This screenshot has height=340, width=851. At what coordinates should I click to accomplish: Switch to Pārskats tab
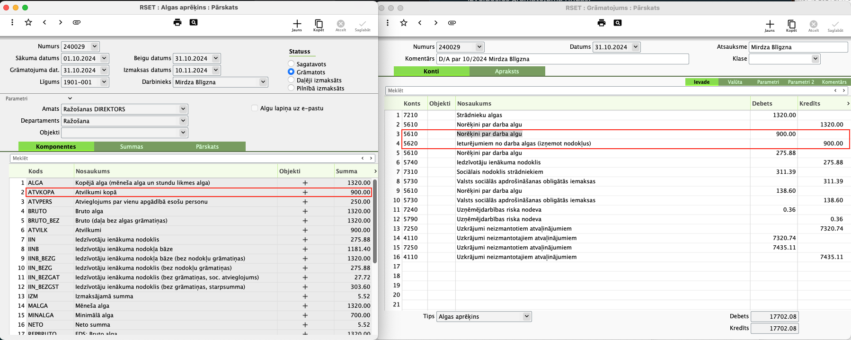point(207,146)
